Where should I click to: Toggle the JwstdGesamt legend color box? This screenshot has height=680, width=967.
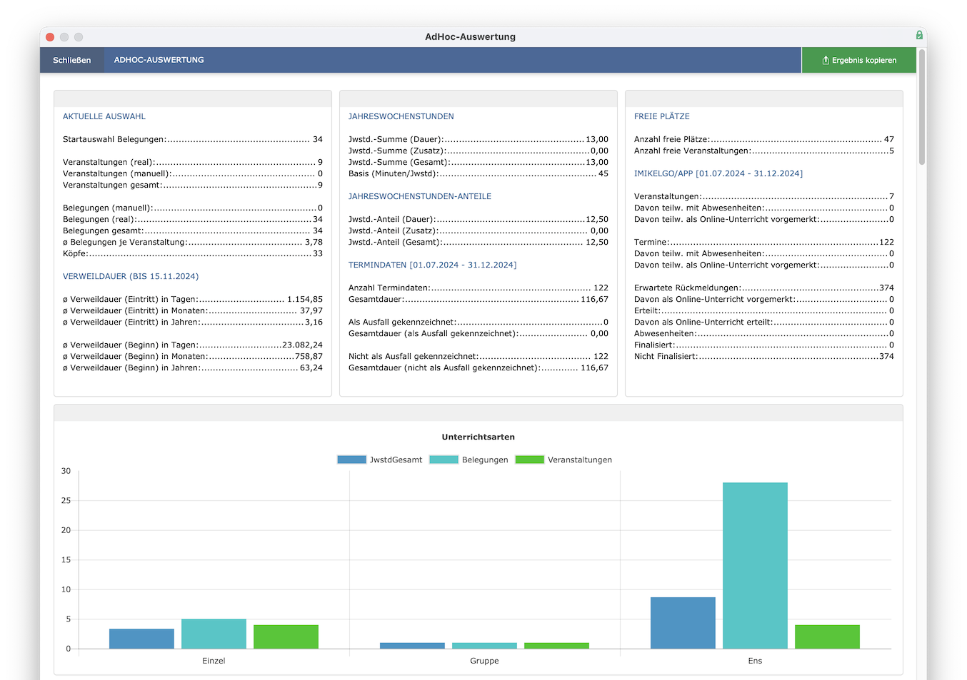351,460
